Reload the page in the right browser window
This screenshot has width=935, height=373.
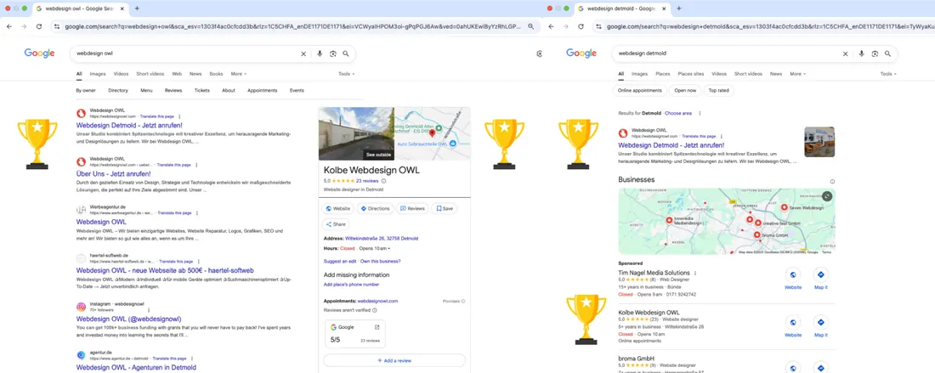coord(581,27)
